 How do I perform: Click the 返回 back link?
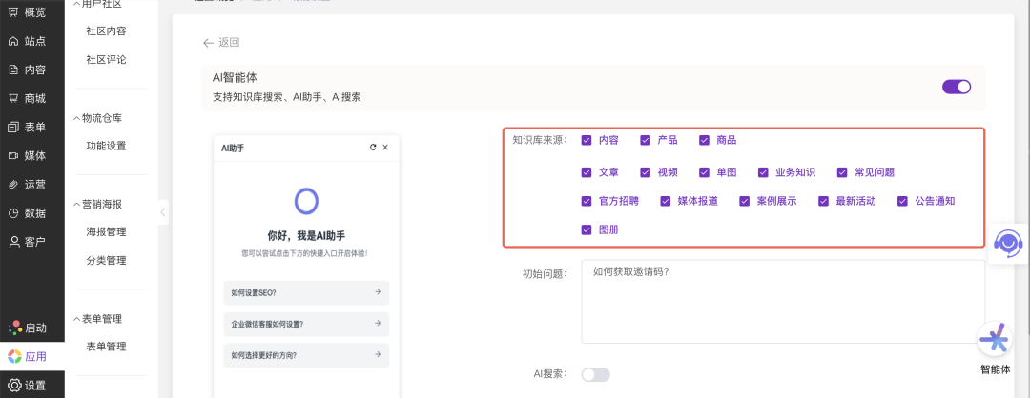tap(220, 43)
